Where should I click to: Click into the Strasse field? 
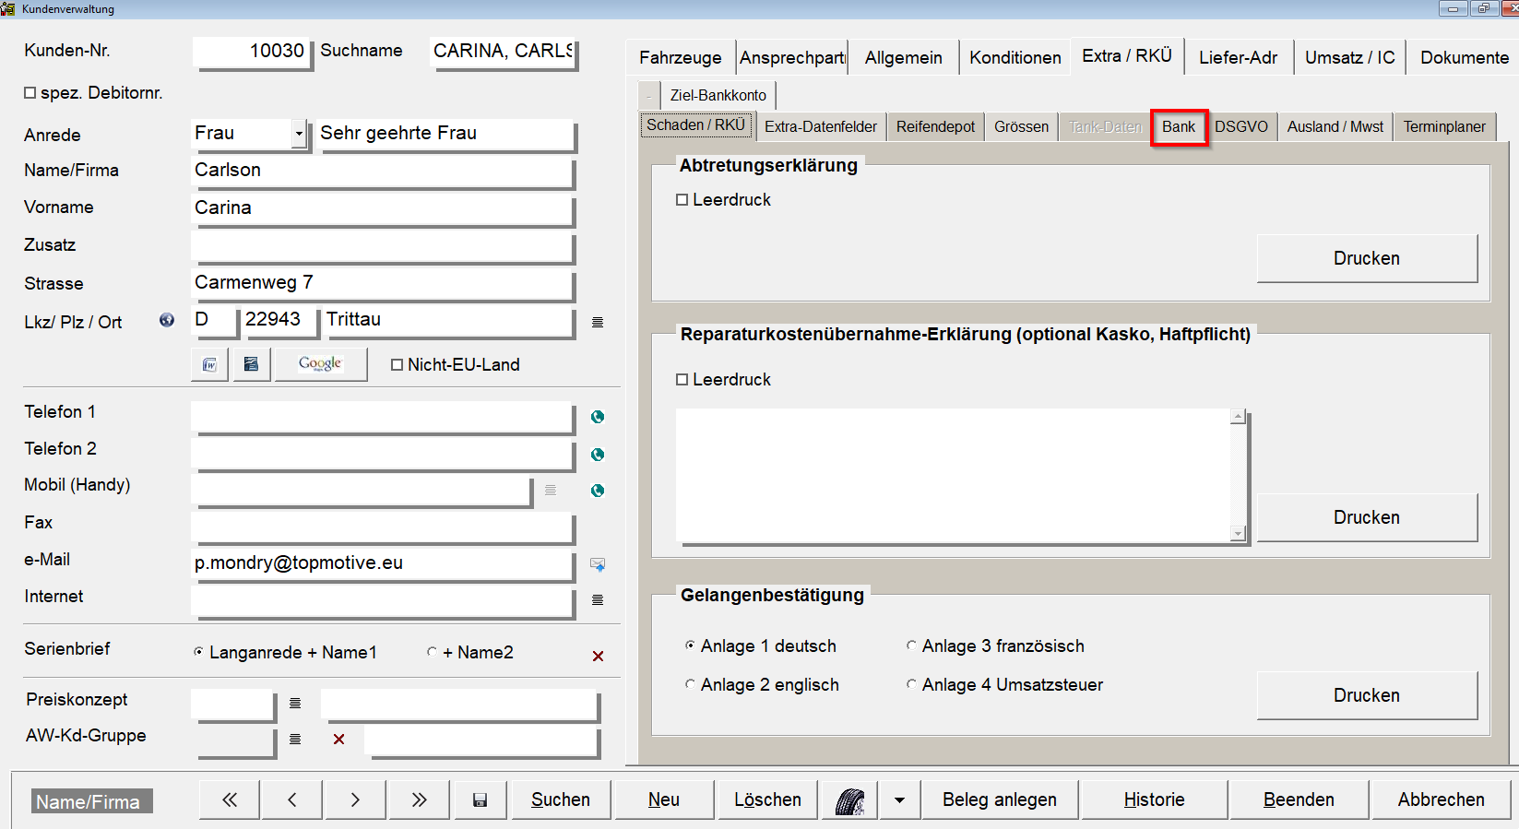(383, 284)
